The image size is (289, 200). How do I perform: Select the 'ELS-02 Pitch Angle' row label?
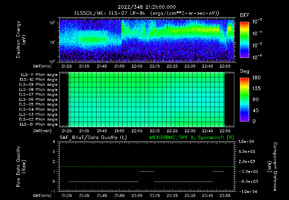point(38,119)
